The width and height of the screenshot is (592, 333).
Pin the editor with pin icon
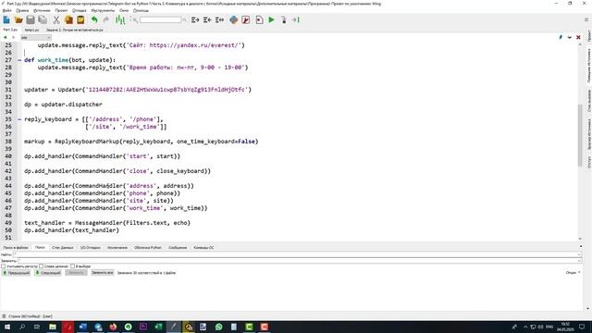561,37
